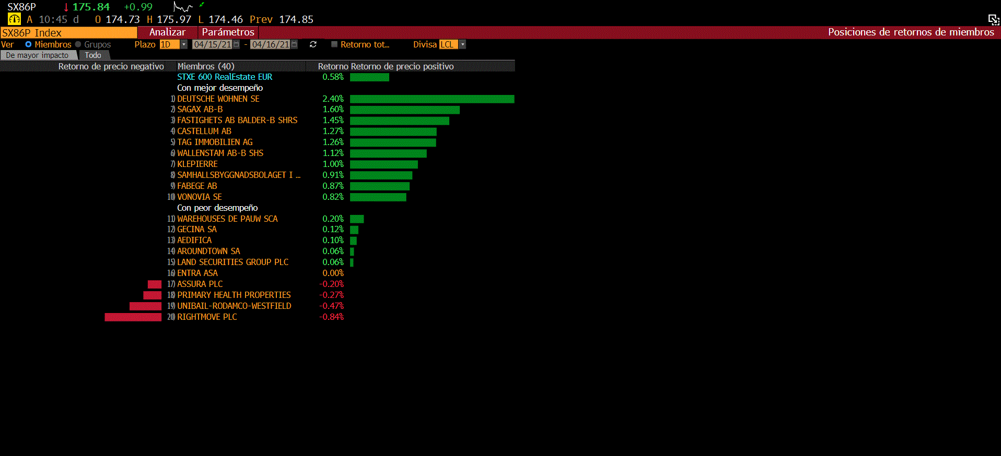Open AEDIFICA member
The image size is (1001, 456).
[194, 240]
